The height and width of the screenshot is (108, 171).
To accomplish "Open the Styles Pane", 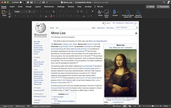I will pyautogui.click(x=106, y=14).
